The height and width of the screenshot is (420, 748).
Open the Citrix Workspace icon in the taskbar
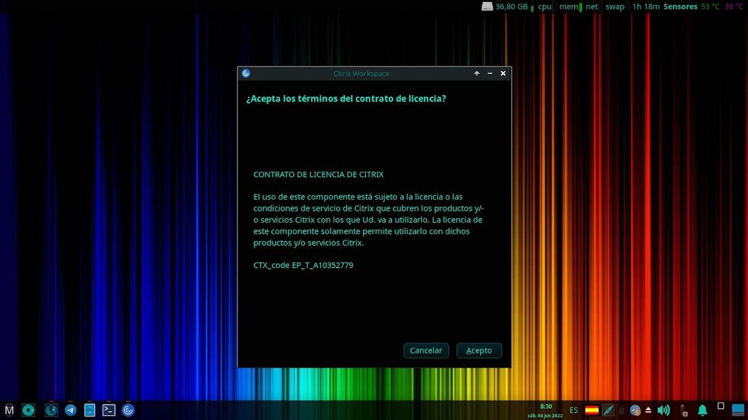coord(128,409)
